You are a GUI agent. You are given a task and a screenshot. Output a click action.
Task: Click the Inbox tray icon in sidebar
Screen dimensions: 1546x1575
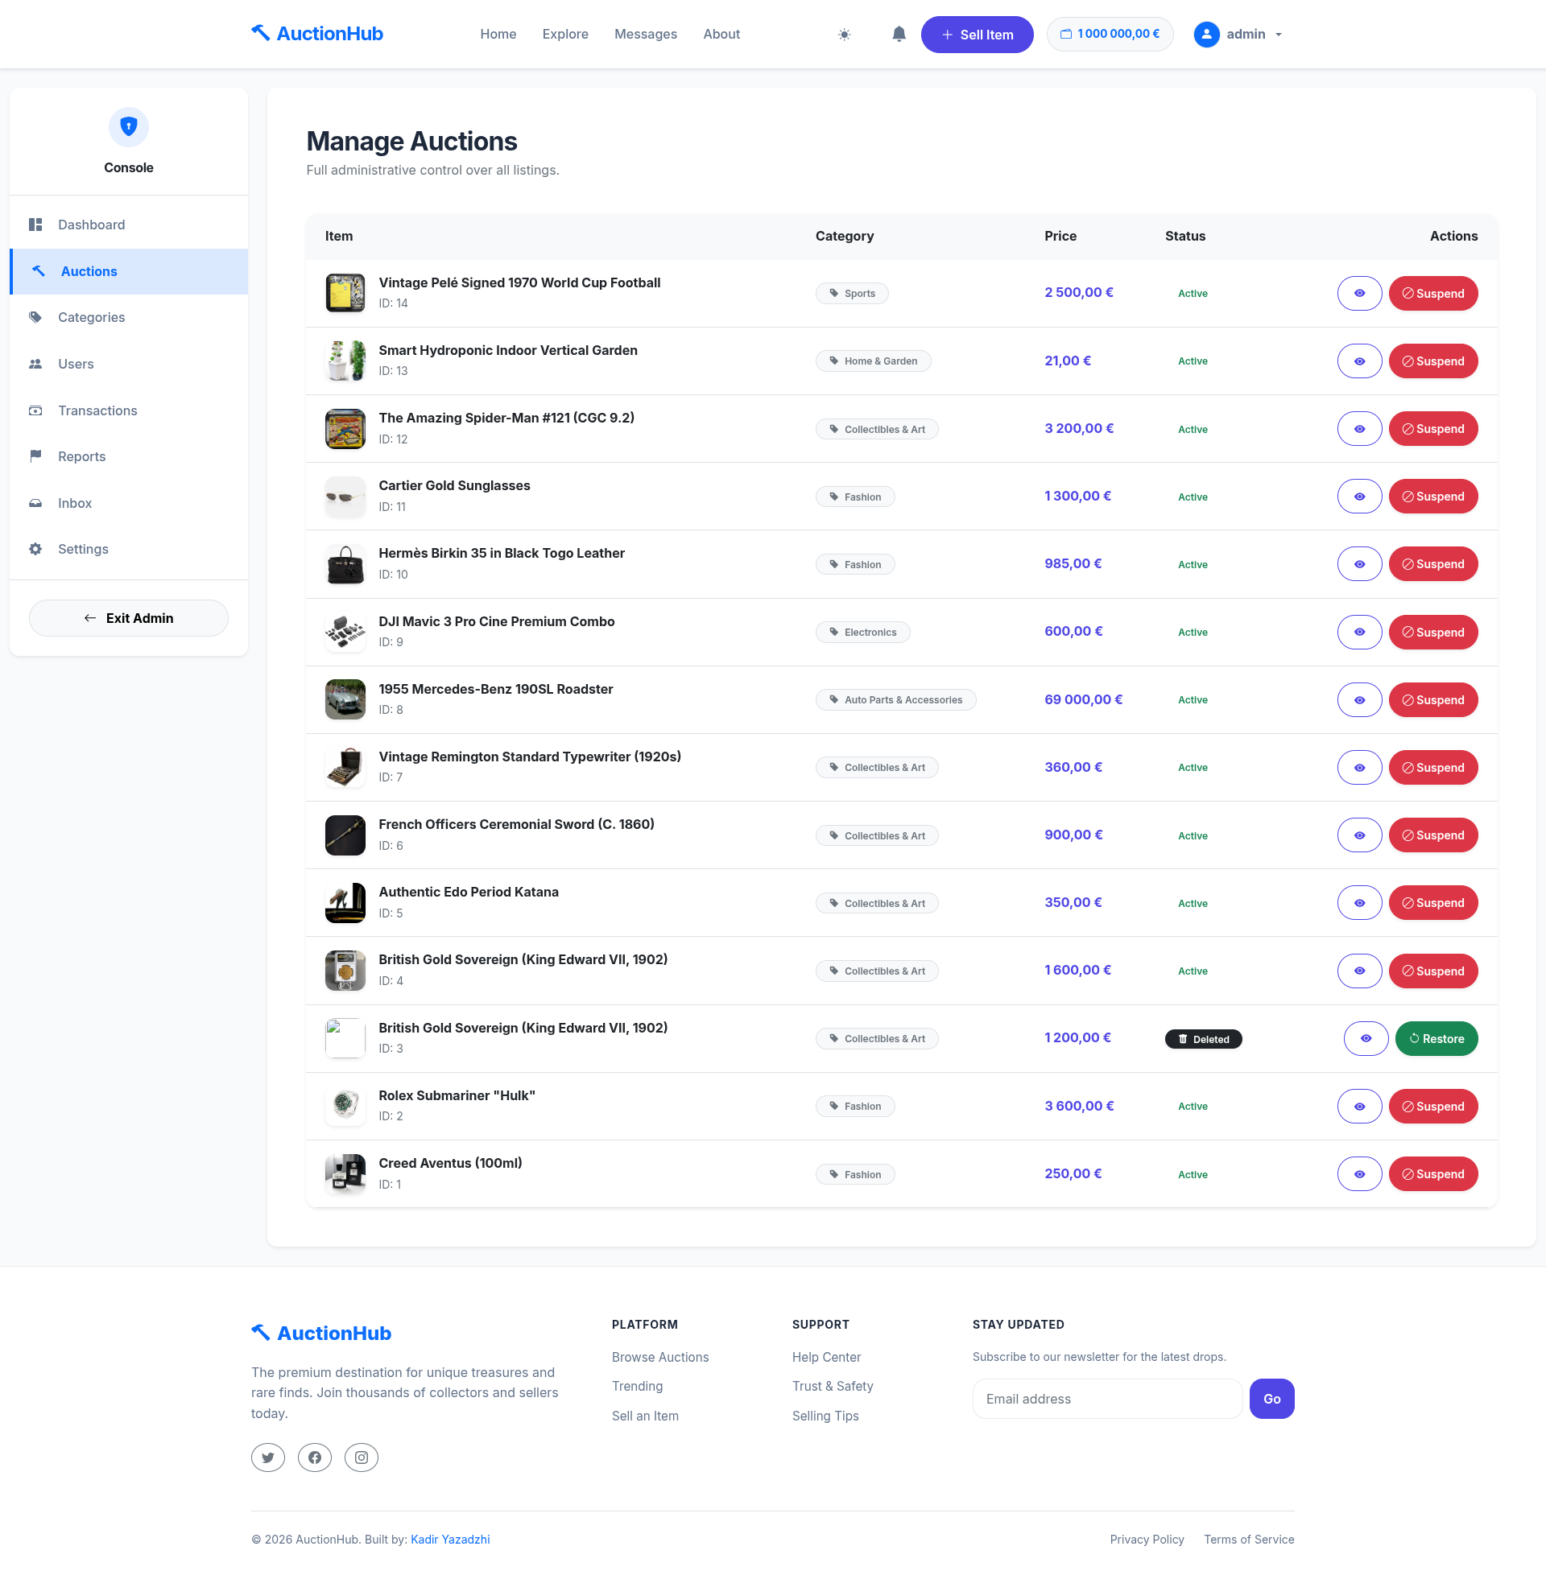35,503
